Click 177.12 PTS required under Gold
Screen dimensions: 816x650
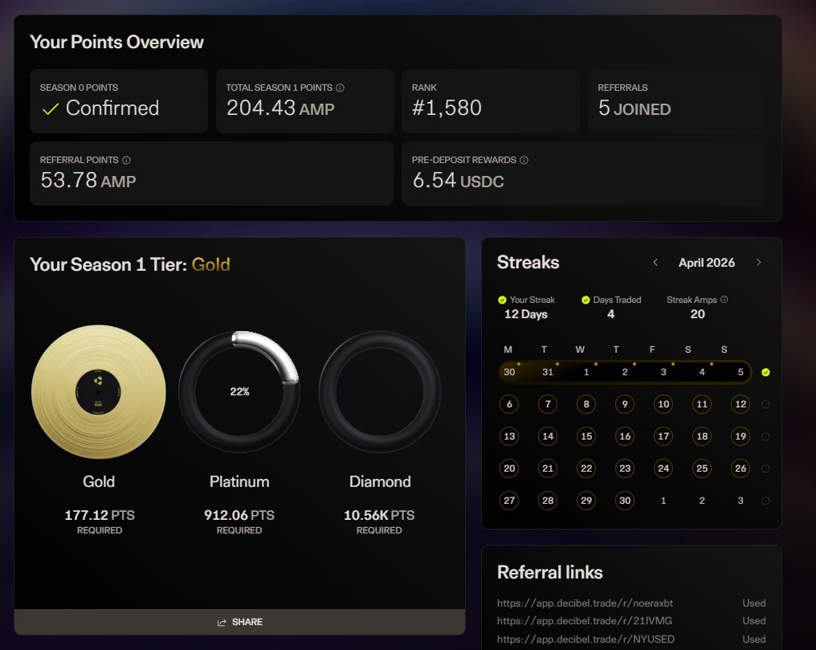pos(100,515)
